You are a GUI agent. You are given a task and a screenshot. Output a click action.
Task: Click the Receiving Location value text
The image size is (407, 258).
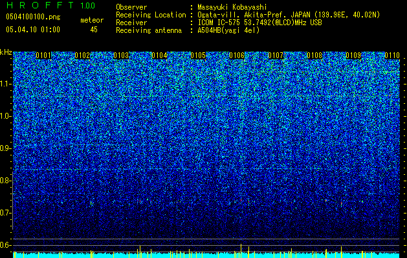point(289,15)
